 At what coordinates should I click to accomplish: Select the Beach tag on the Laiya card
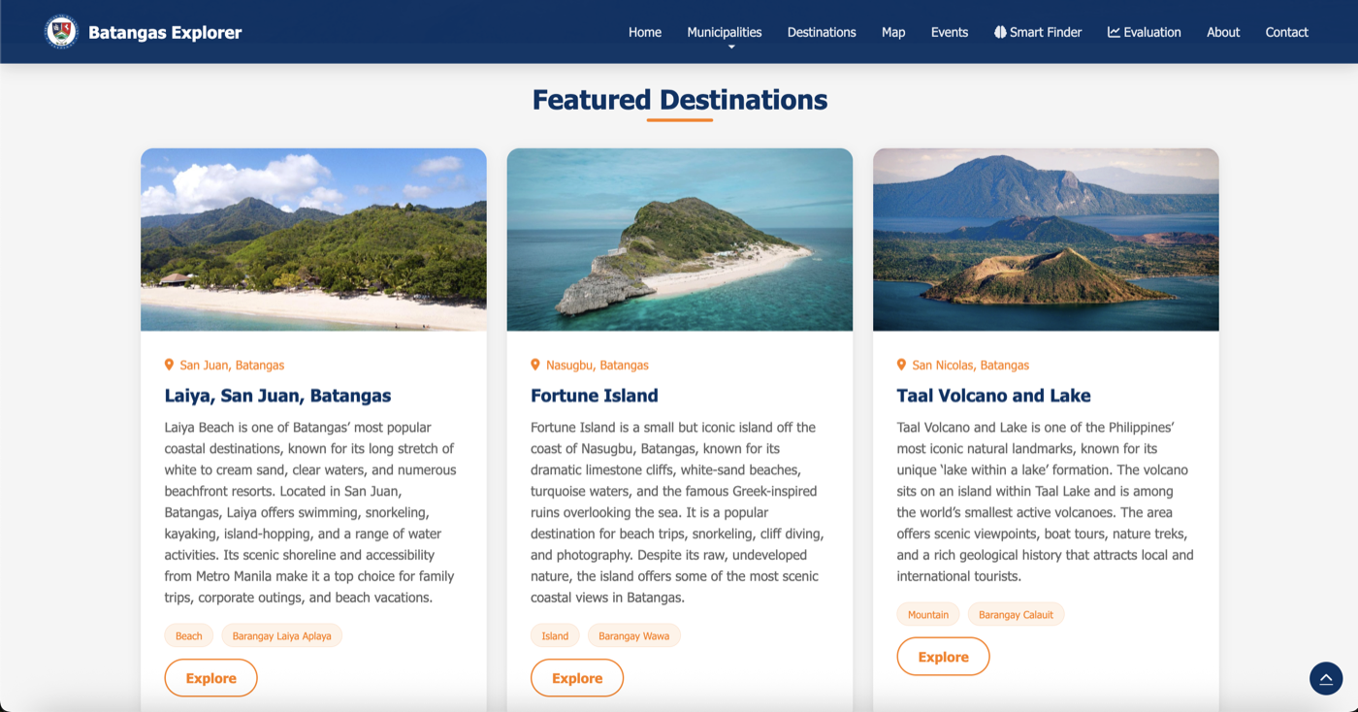coord(188,635)
